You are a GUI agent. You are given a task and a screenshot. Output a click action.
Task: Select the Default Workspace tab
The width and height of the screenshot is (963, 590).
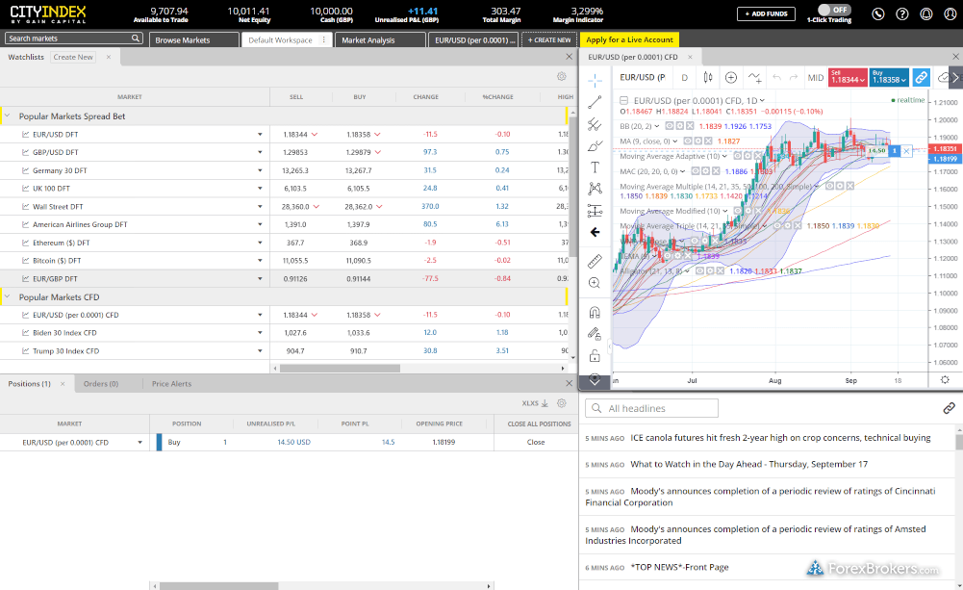(x=287, y=40)
